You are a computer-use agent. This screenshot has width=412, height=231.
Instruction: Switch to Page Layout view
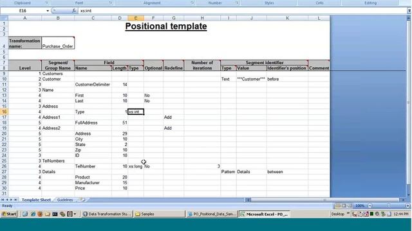[x=344, y=206]
